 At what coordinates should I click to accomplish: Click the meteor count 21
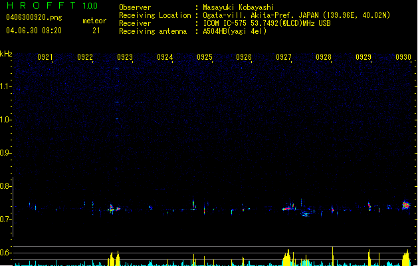pyautogui.click(x=96, y=31)
